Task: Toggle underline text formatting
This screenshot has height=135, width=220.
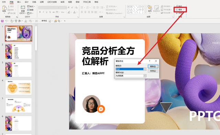Action: point(47,12)
